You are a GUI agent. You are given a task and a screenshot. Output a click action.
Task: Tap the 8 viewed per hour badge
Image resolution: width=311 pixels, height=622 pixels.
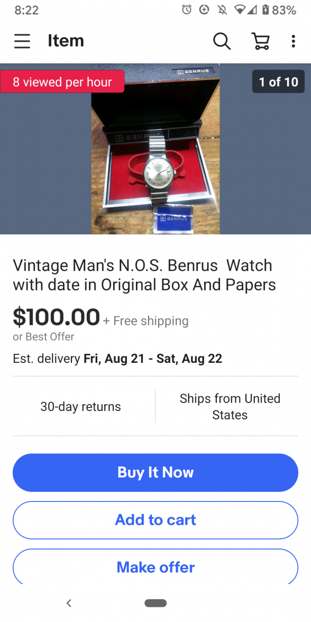(x=62, y=81)
